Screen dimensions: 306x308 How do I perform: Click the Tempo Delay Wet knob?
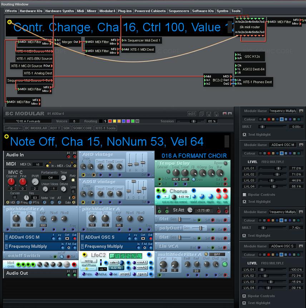pyautogui.click(x=219, y=173)
